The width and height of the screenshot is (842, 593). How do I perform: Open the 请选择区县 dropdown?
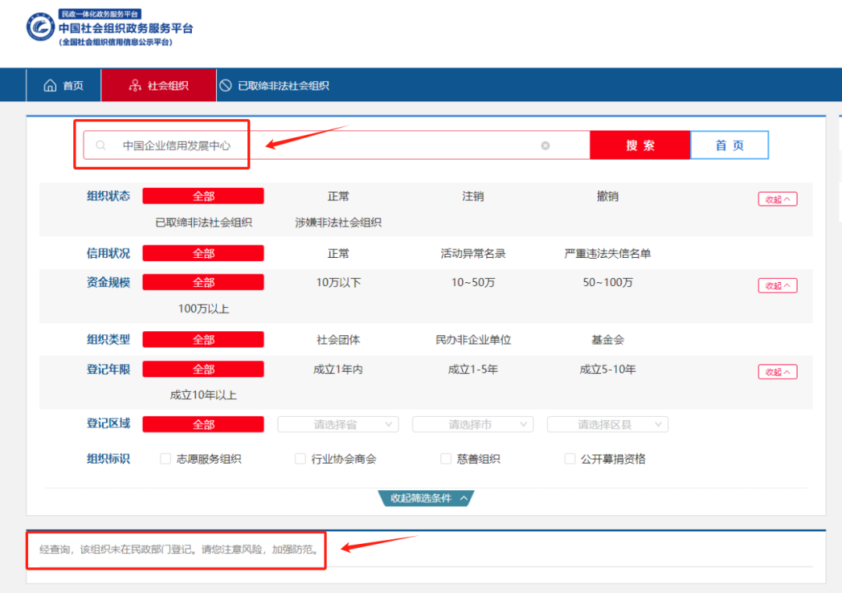click(x=607, y=425)
